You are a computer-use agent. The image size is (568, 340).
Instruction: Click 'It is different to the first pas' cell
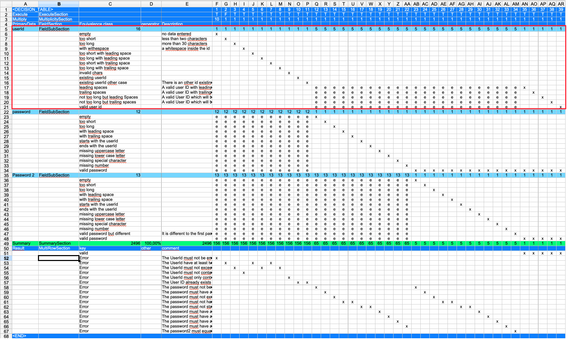tap(187, 234)
